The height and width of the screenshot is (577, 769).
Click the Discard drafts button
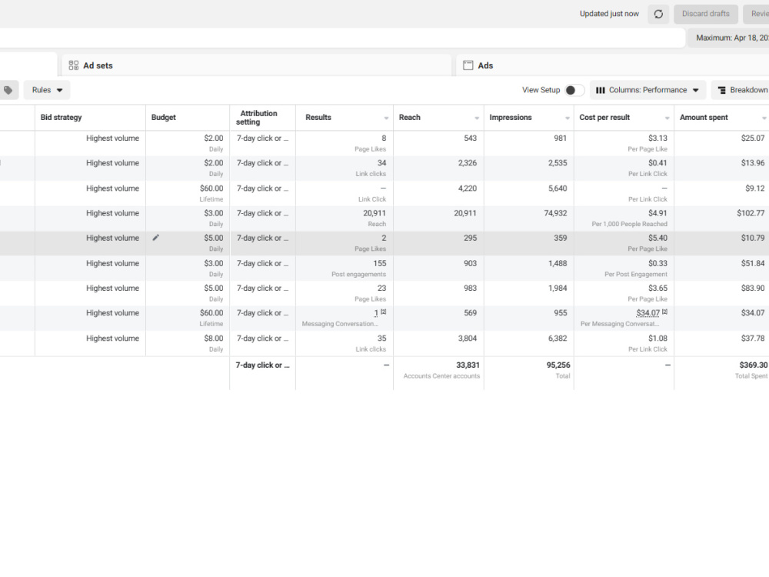[x=706, y=14]
